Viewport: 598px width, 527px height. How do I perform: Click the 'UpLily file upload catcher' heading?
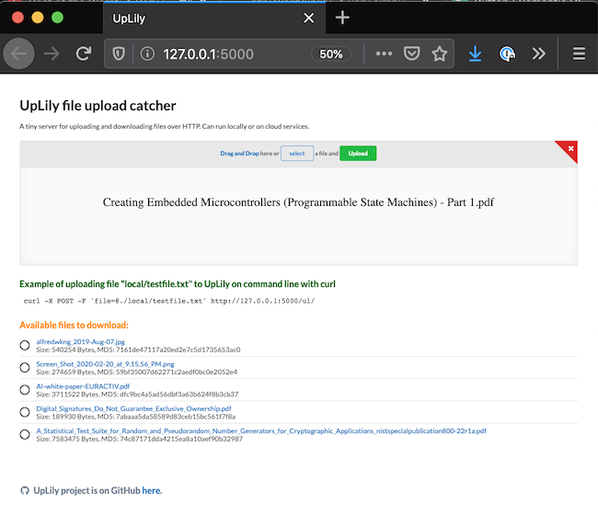pyautogui.click(x=98, y=106)
